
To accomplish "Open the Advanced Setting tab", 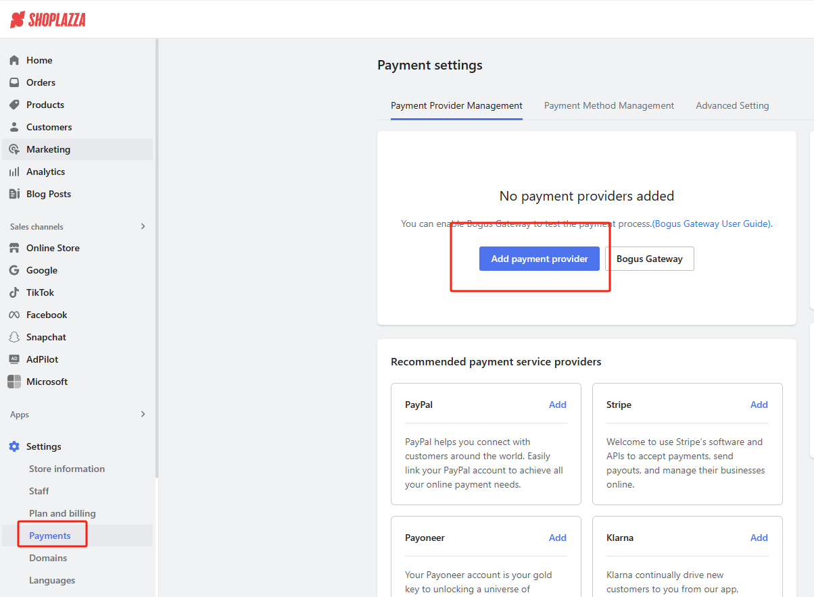I will pos(732,106).
